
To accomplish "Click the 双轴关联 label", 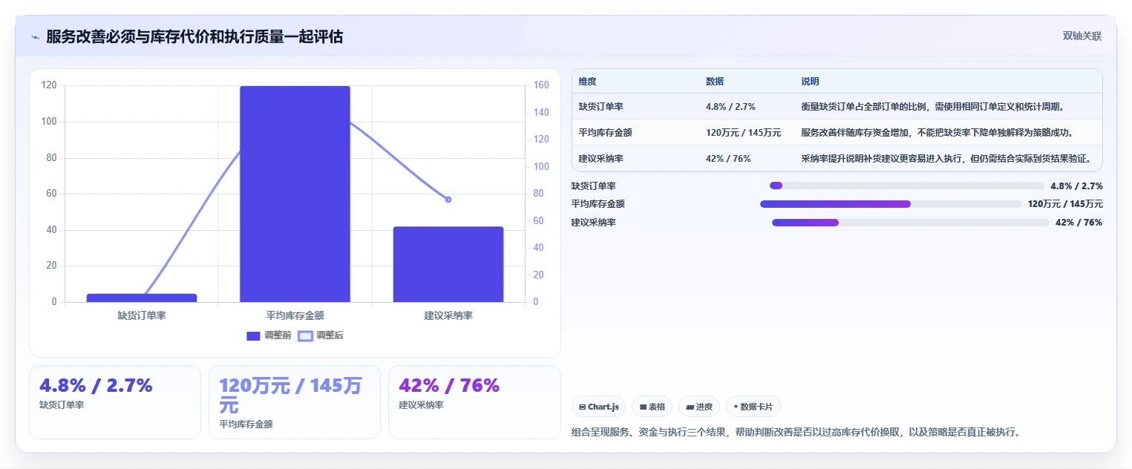I will point(1082,36).
